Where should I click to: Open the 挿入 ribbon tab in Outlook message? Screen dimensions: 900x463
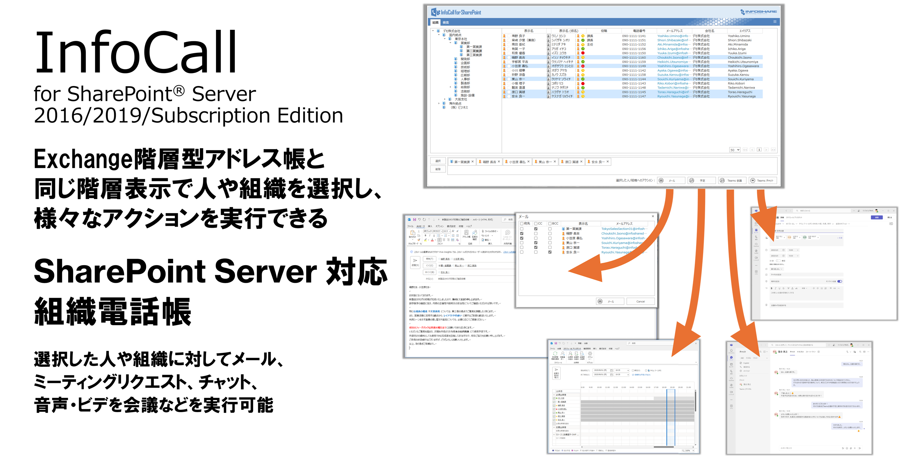coord(430,226)
